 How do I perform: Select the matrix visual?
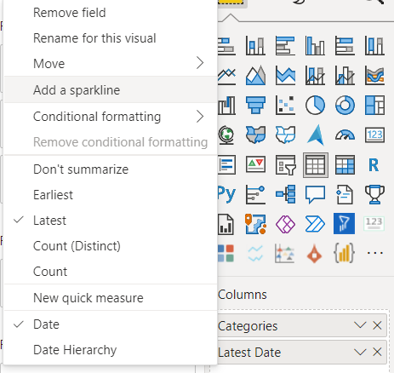(x=345, y=164)
